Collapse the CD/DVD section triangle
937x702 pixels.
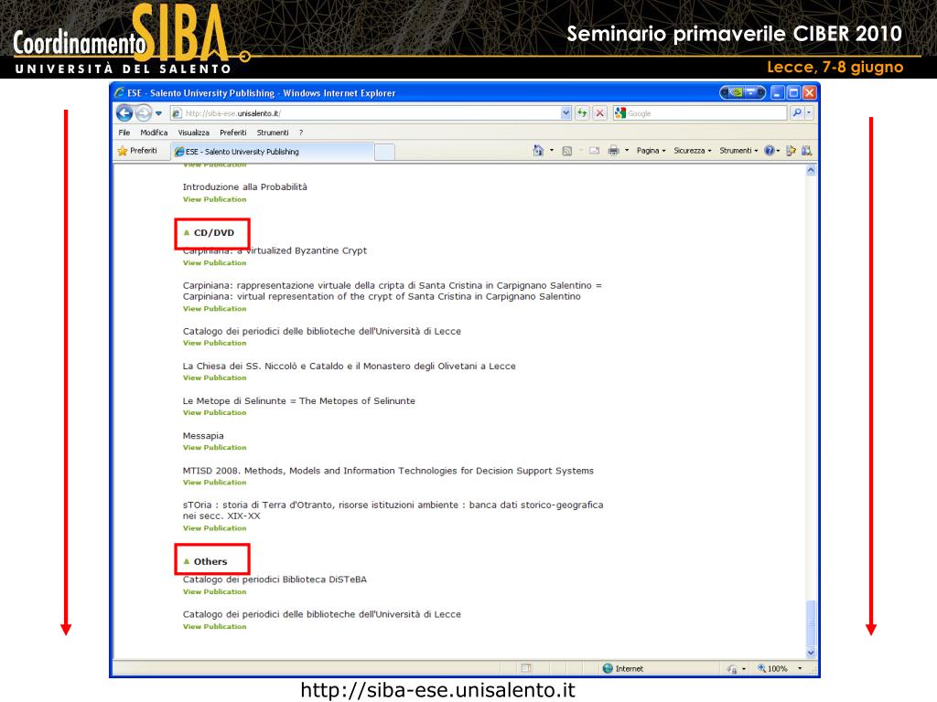pyautogui.click(x=187, y=233)
